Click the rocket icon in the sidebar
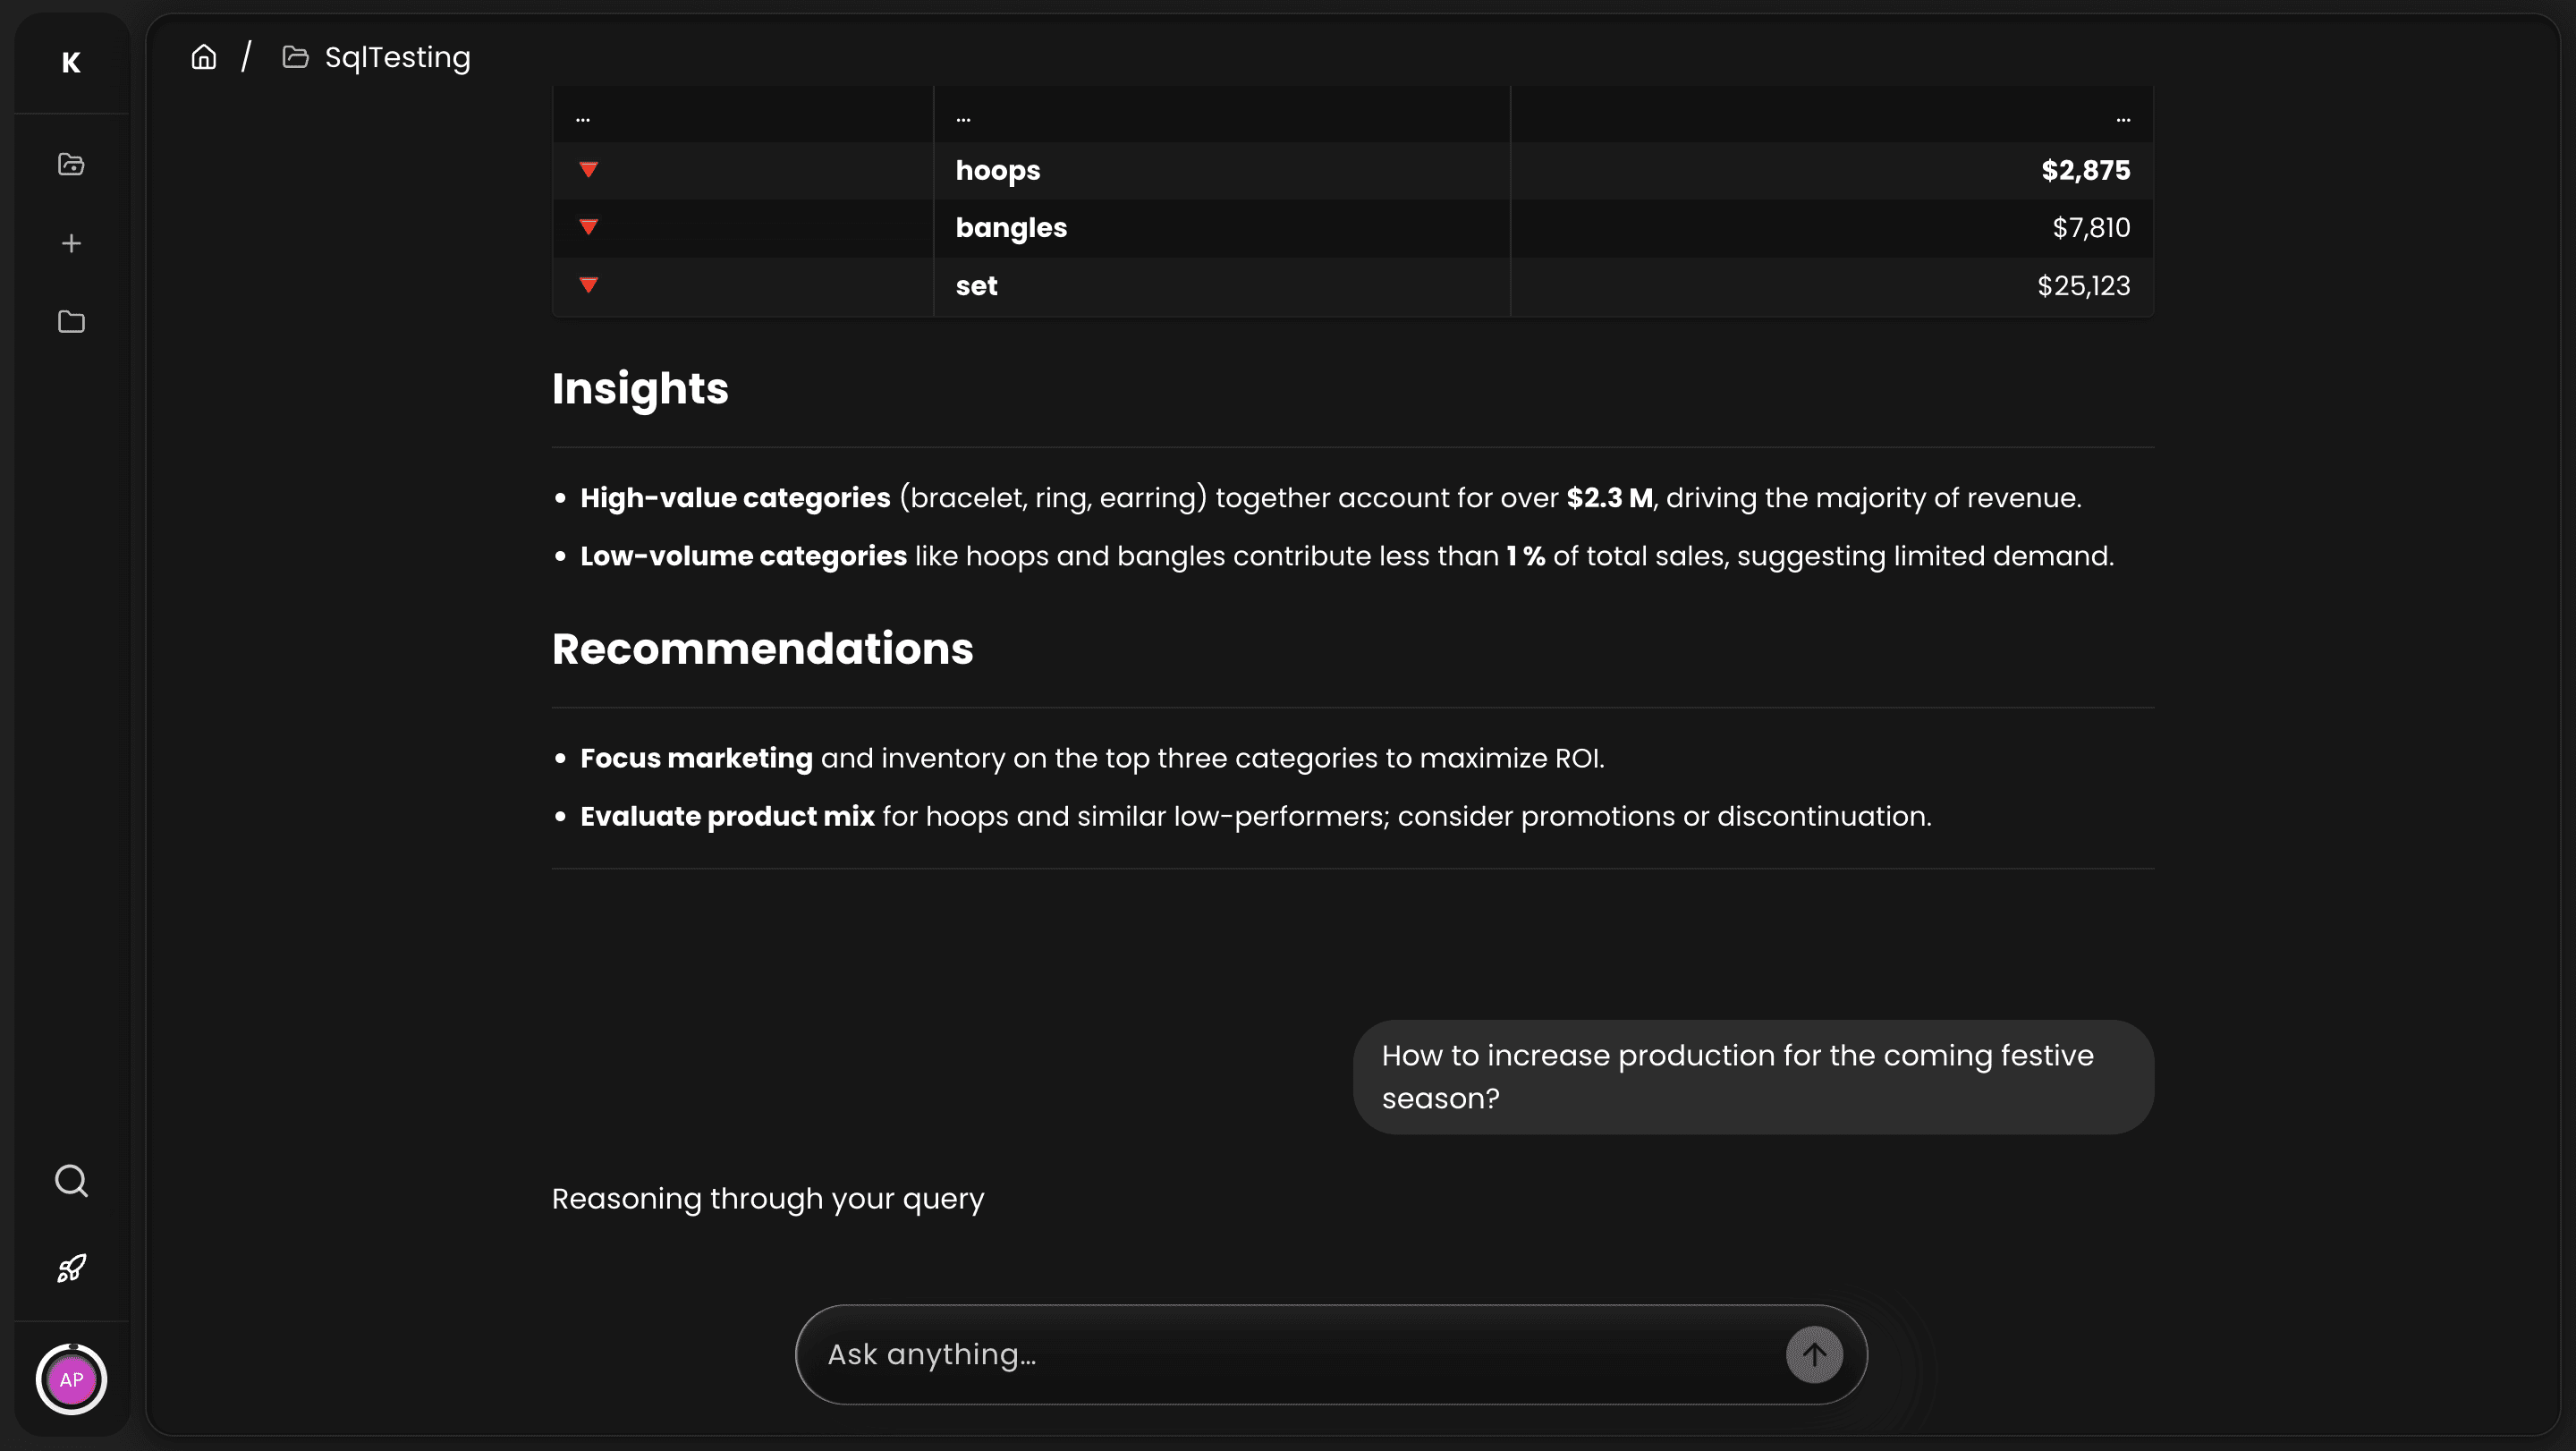Image resolution: width=2576 pixels, height=1451 pixels. pos(71,1267)
